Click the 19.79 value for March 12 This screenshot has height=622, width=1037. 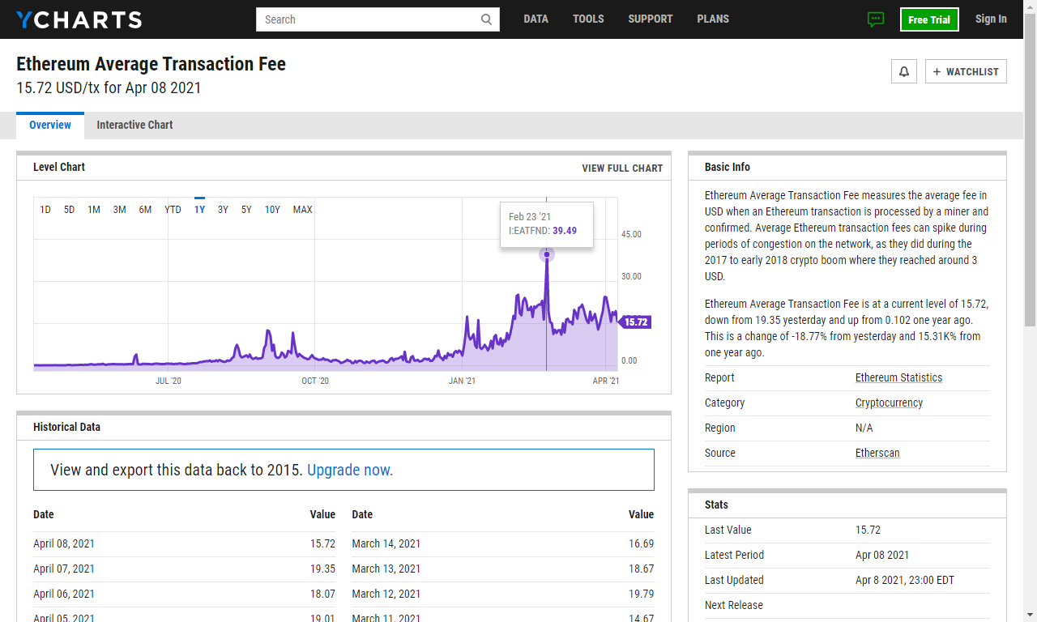click(641, 594)
